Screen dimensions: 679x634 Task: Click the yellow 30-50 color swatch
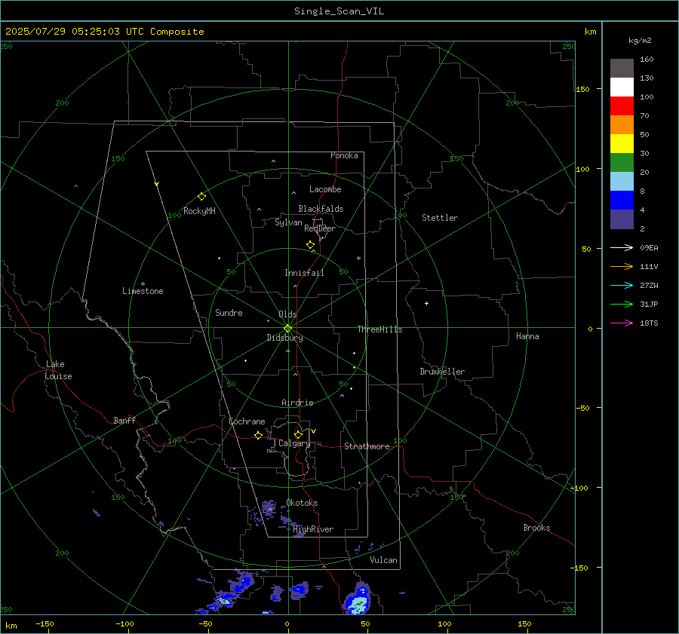click(x=622, y=144)
